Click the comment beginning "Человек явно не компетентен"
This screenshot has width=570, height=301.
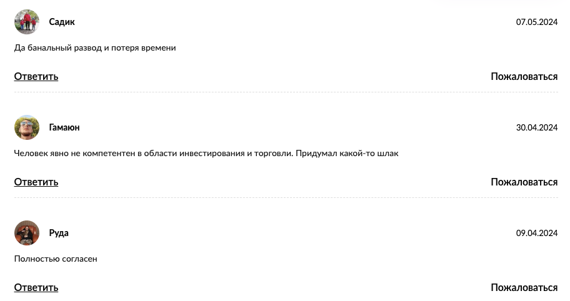[x=206, y=153]
